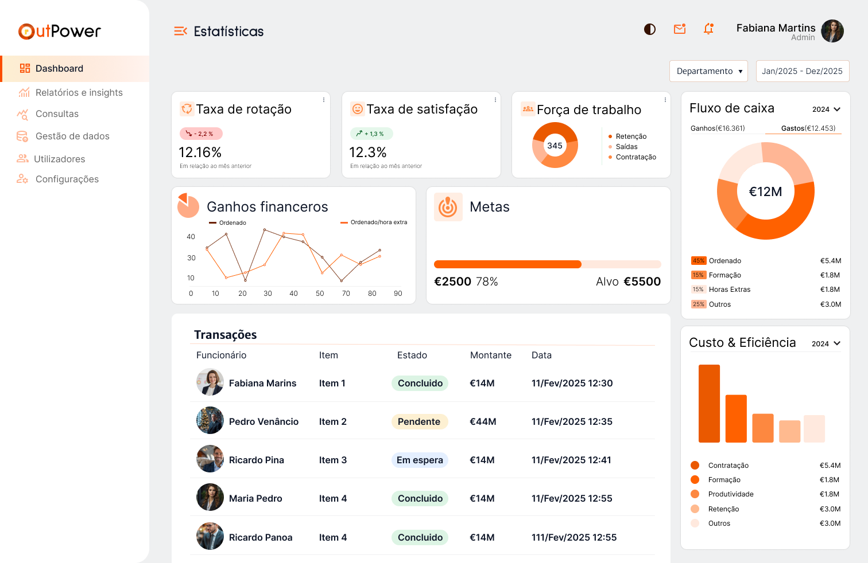The width and height of the screenshot is (868, 563).
Task: Toggle dark mode contrast icon
Action: (x=649, y=29)
